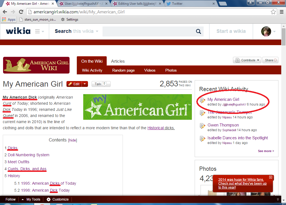Click the Chrome profile icon in the title bar

point(251,2)
